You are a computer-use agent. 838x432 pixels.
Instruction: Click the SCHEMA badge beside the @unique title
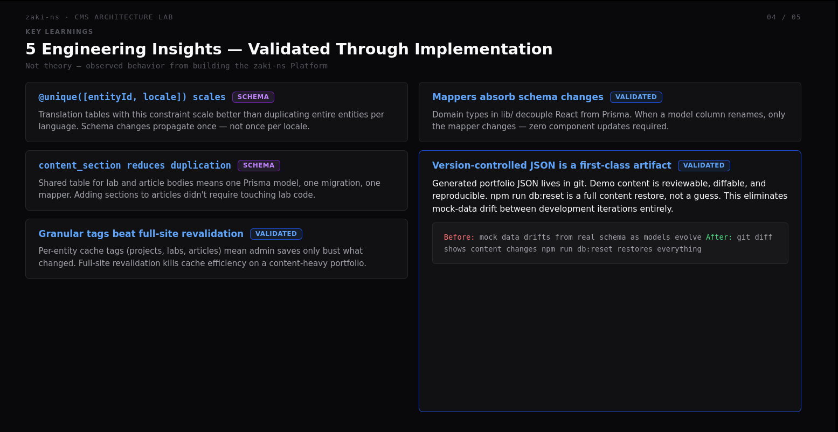click(x=253, y=97)
